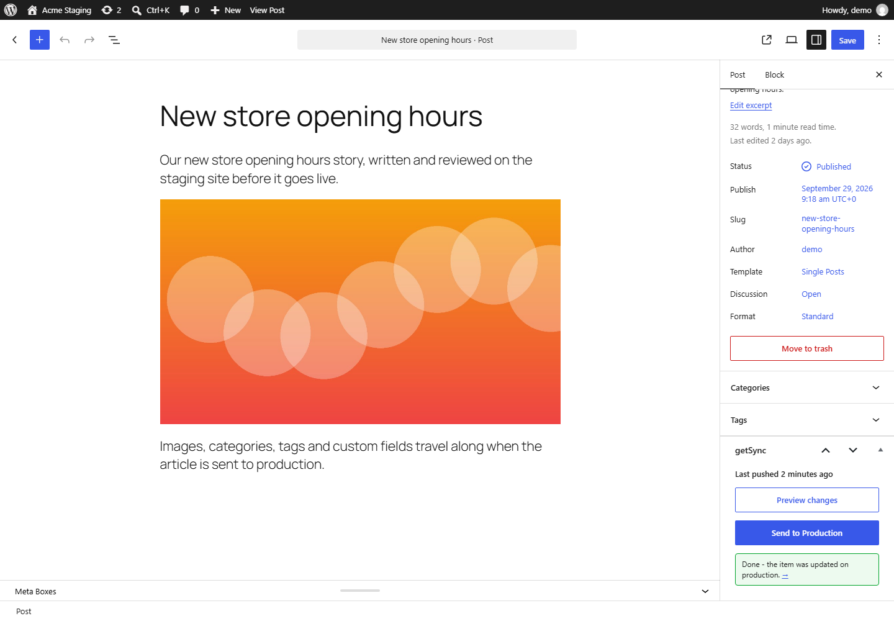Switch to the Post tab
Image resolution: width=894 pixels, height=621 pixels.
pos(738,75)
